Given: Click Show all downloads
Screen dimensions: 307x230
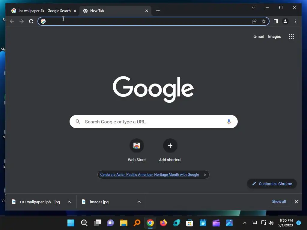Looking at the screenshot, I should coord(279,202).
